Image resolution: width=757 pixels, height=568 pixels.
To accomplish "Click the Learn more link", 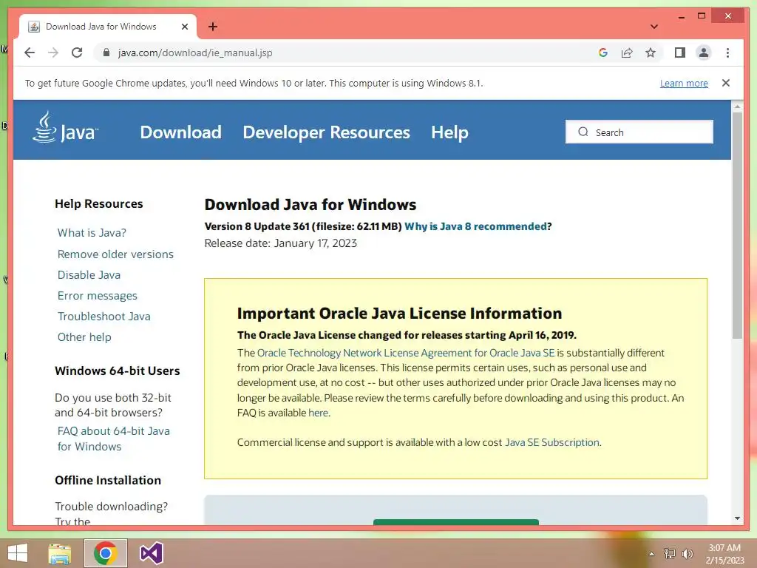I will (x=684, y=83).
